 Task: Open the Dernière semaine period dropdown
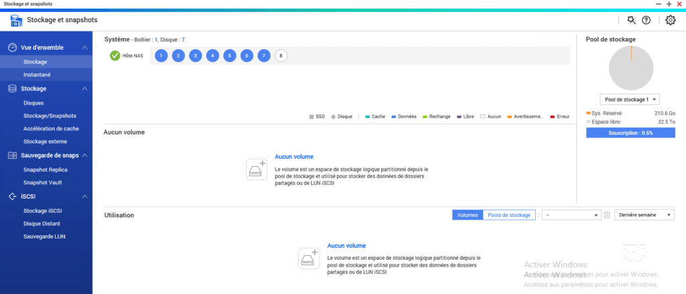click(644, 215)
